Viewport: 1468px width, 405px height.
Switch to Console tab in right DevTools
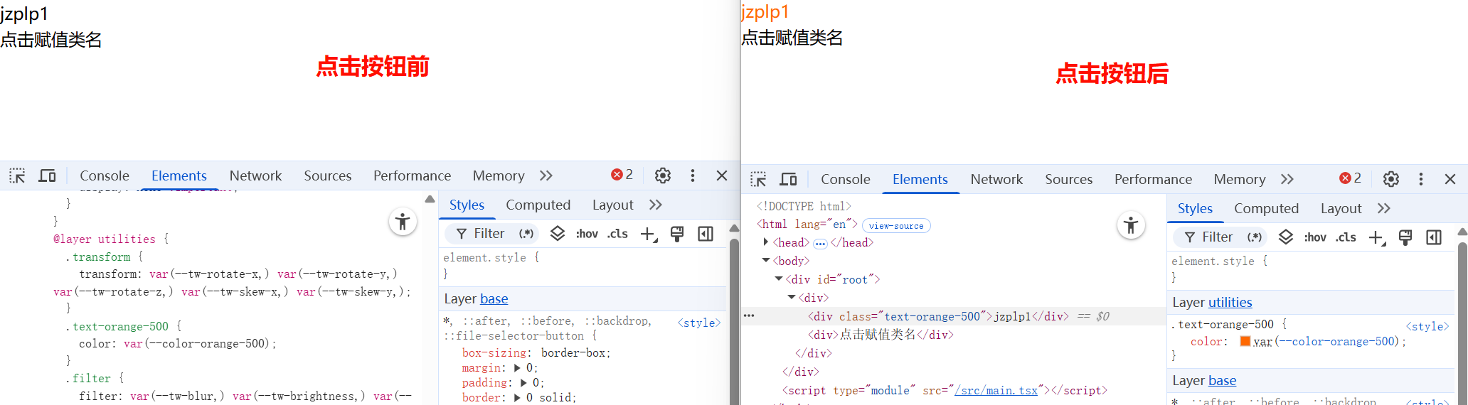(846, 179)
